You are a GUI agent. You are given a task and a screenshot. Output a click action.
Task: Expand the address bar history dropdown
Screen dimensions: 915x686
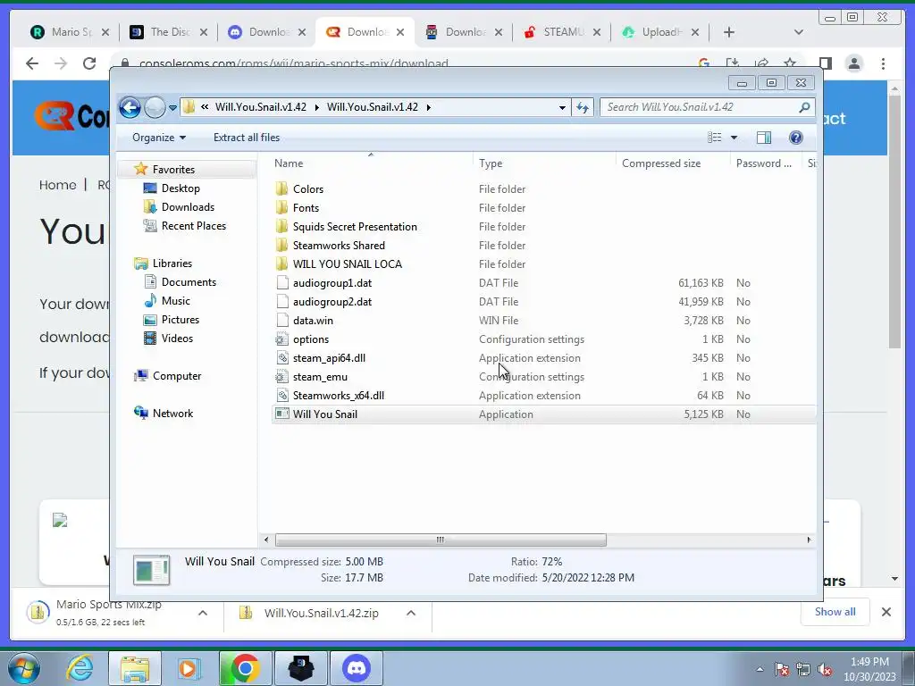click(x=562, y=107)
